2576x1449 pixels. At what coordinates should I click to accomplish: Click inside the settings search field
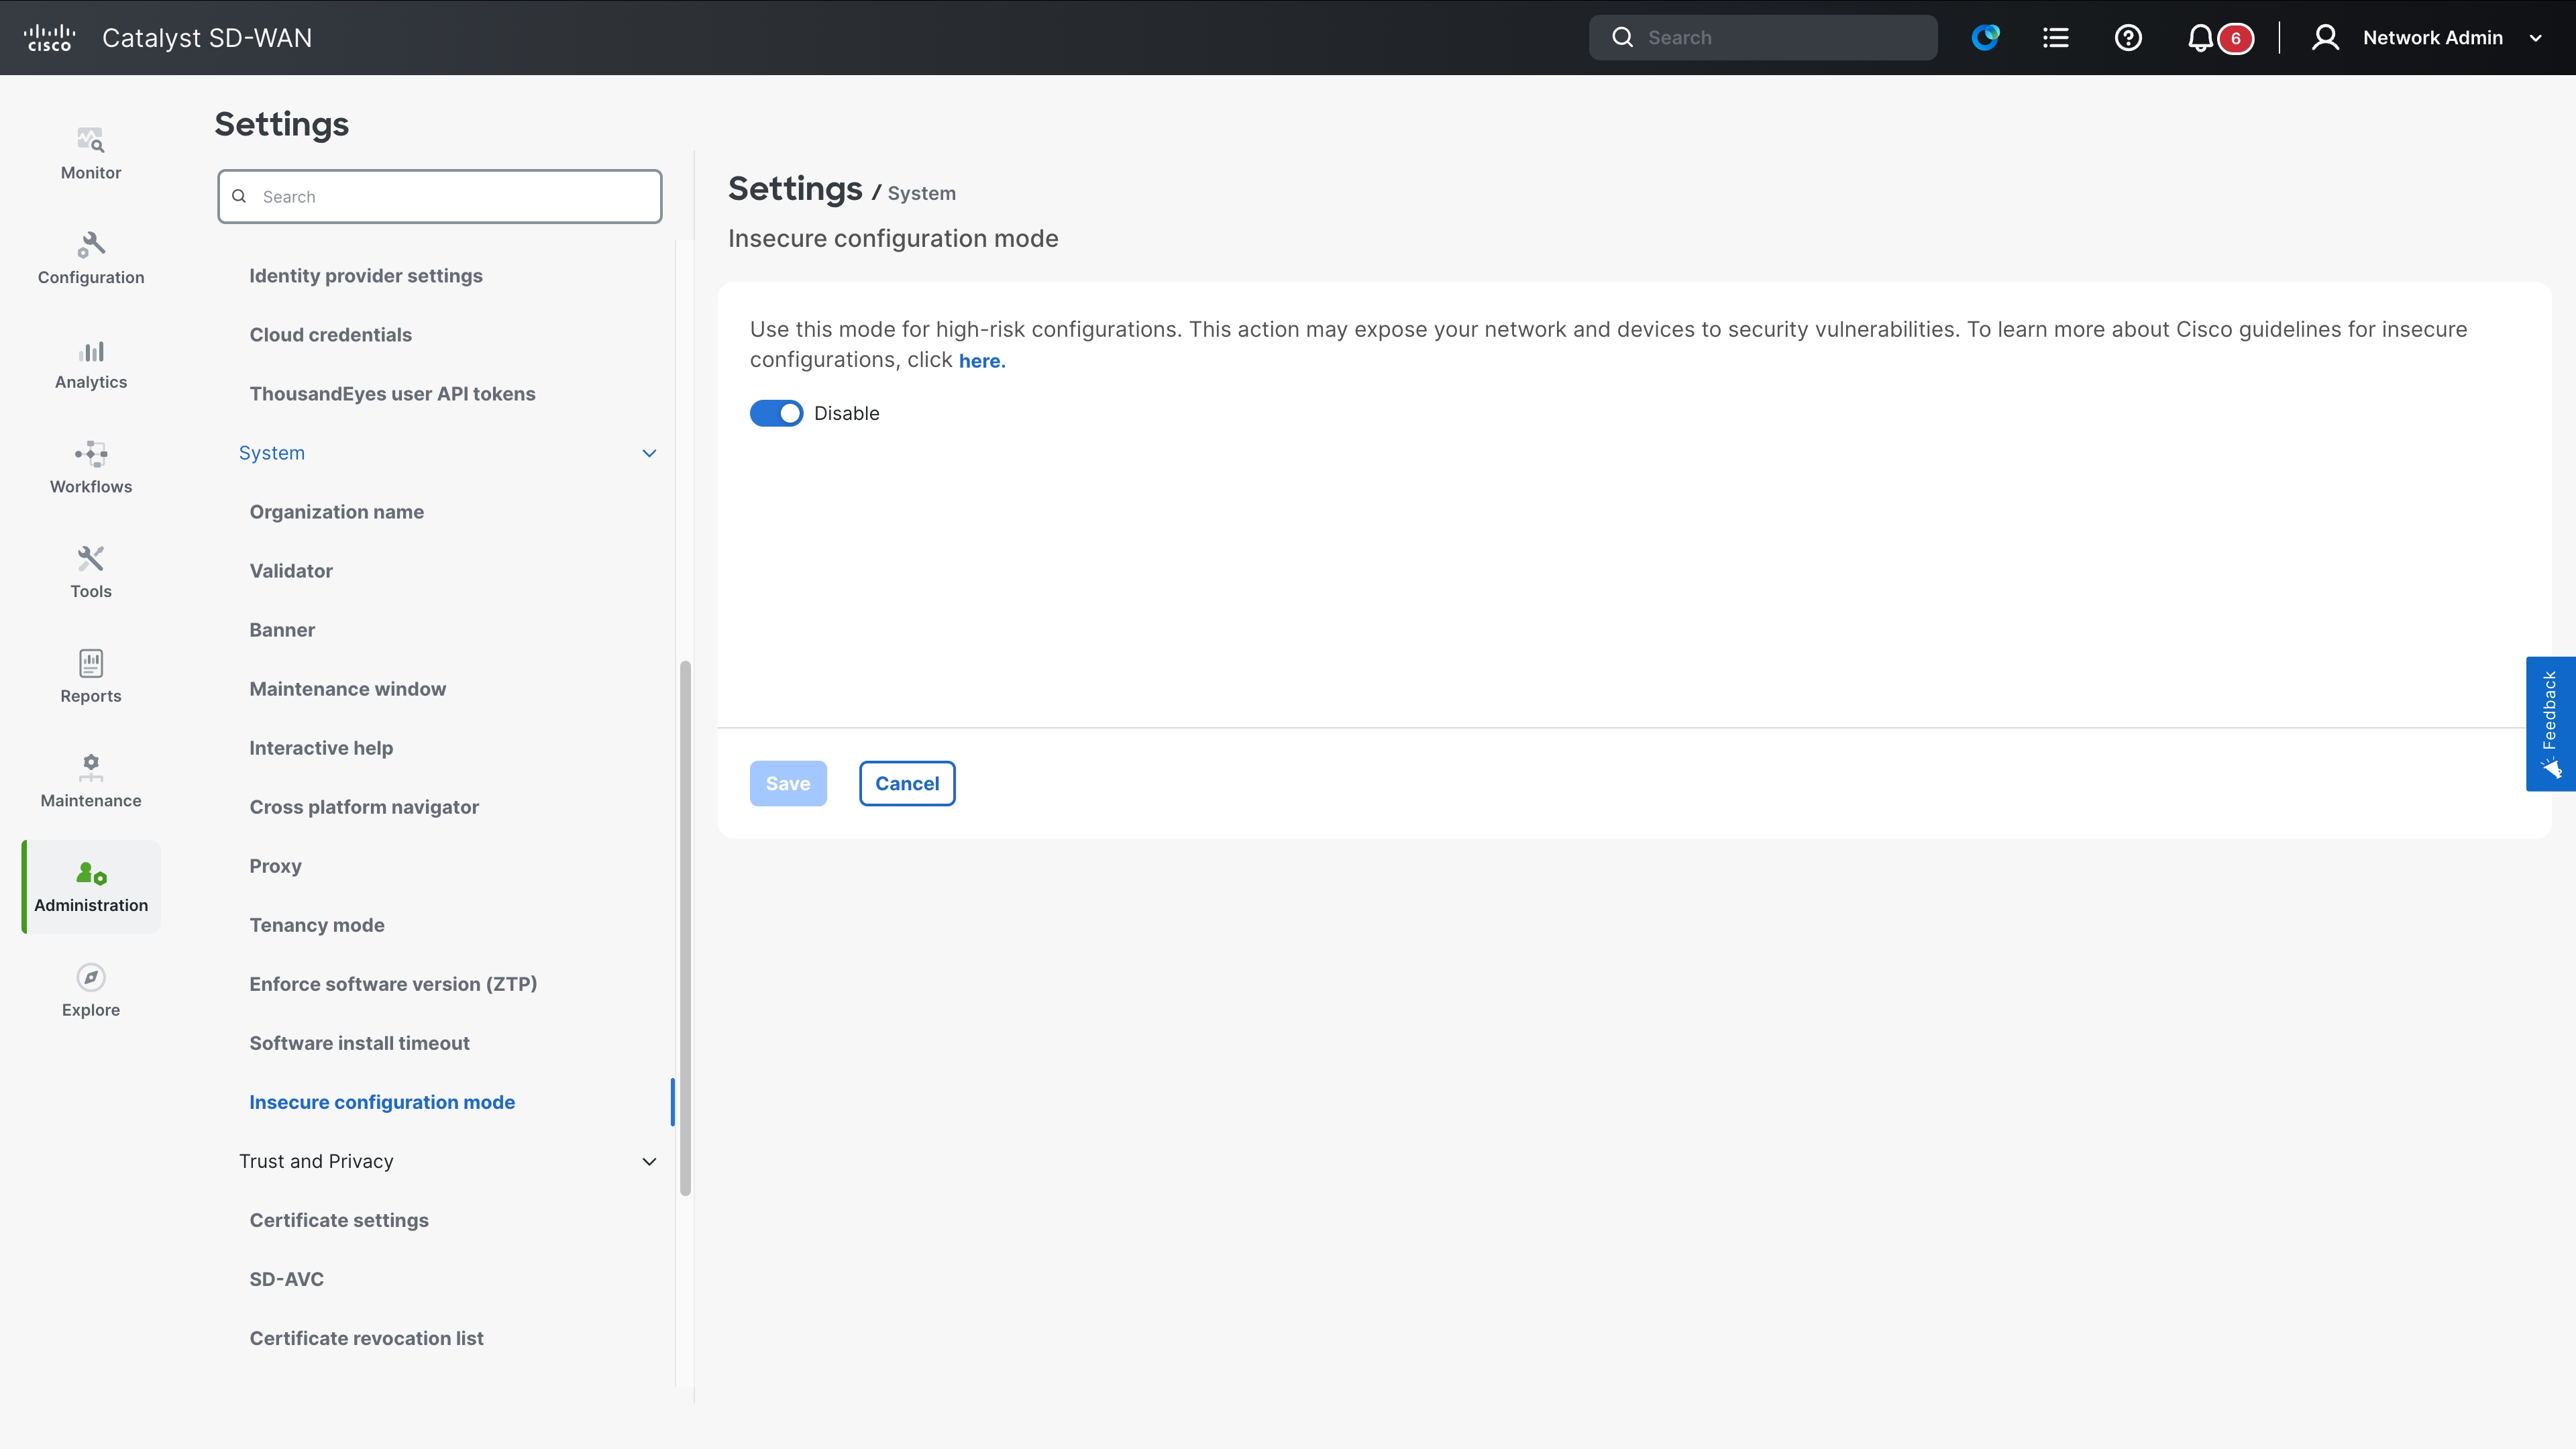pos(440,196)
